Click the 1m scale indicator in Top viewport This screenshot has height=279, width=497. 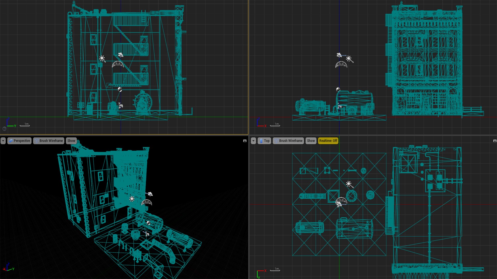275,269
